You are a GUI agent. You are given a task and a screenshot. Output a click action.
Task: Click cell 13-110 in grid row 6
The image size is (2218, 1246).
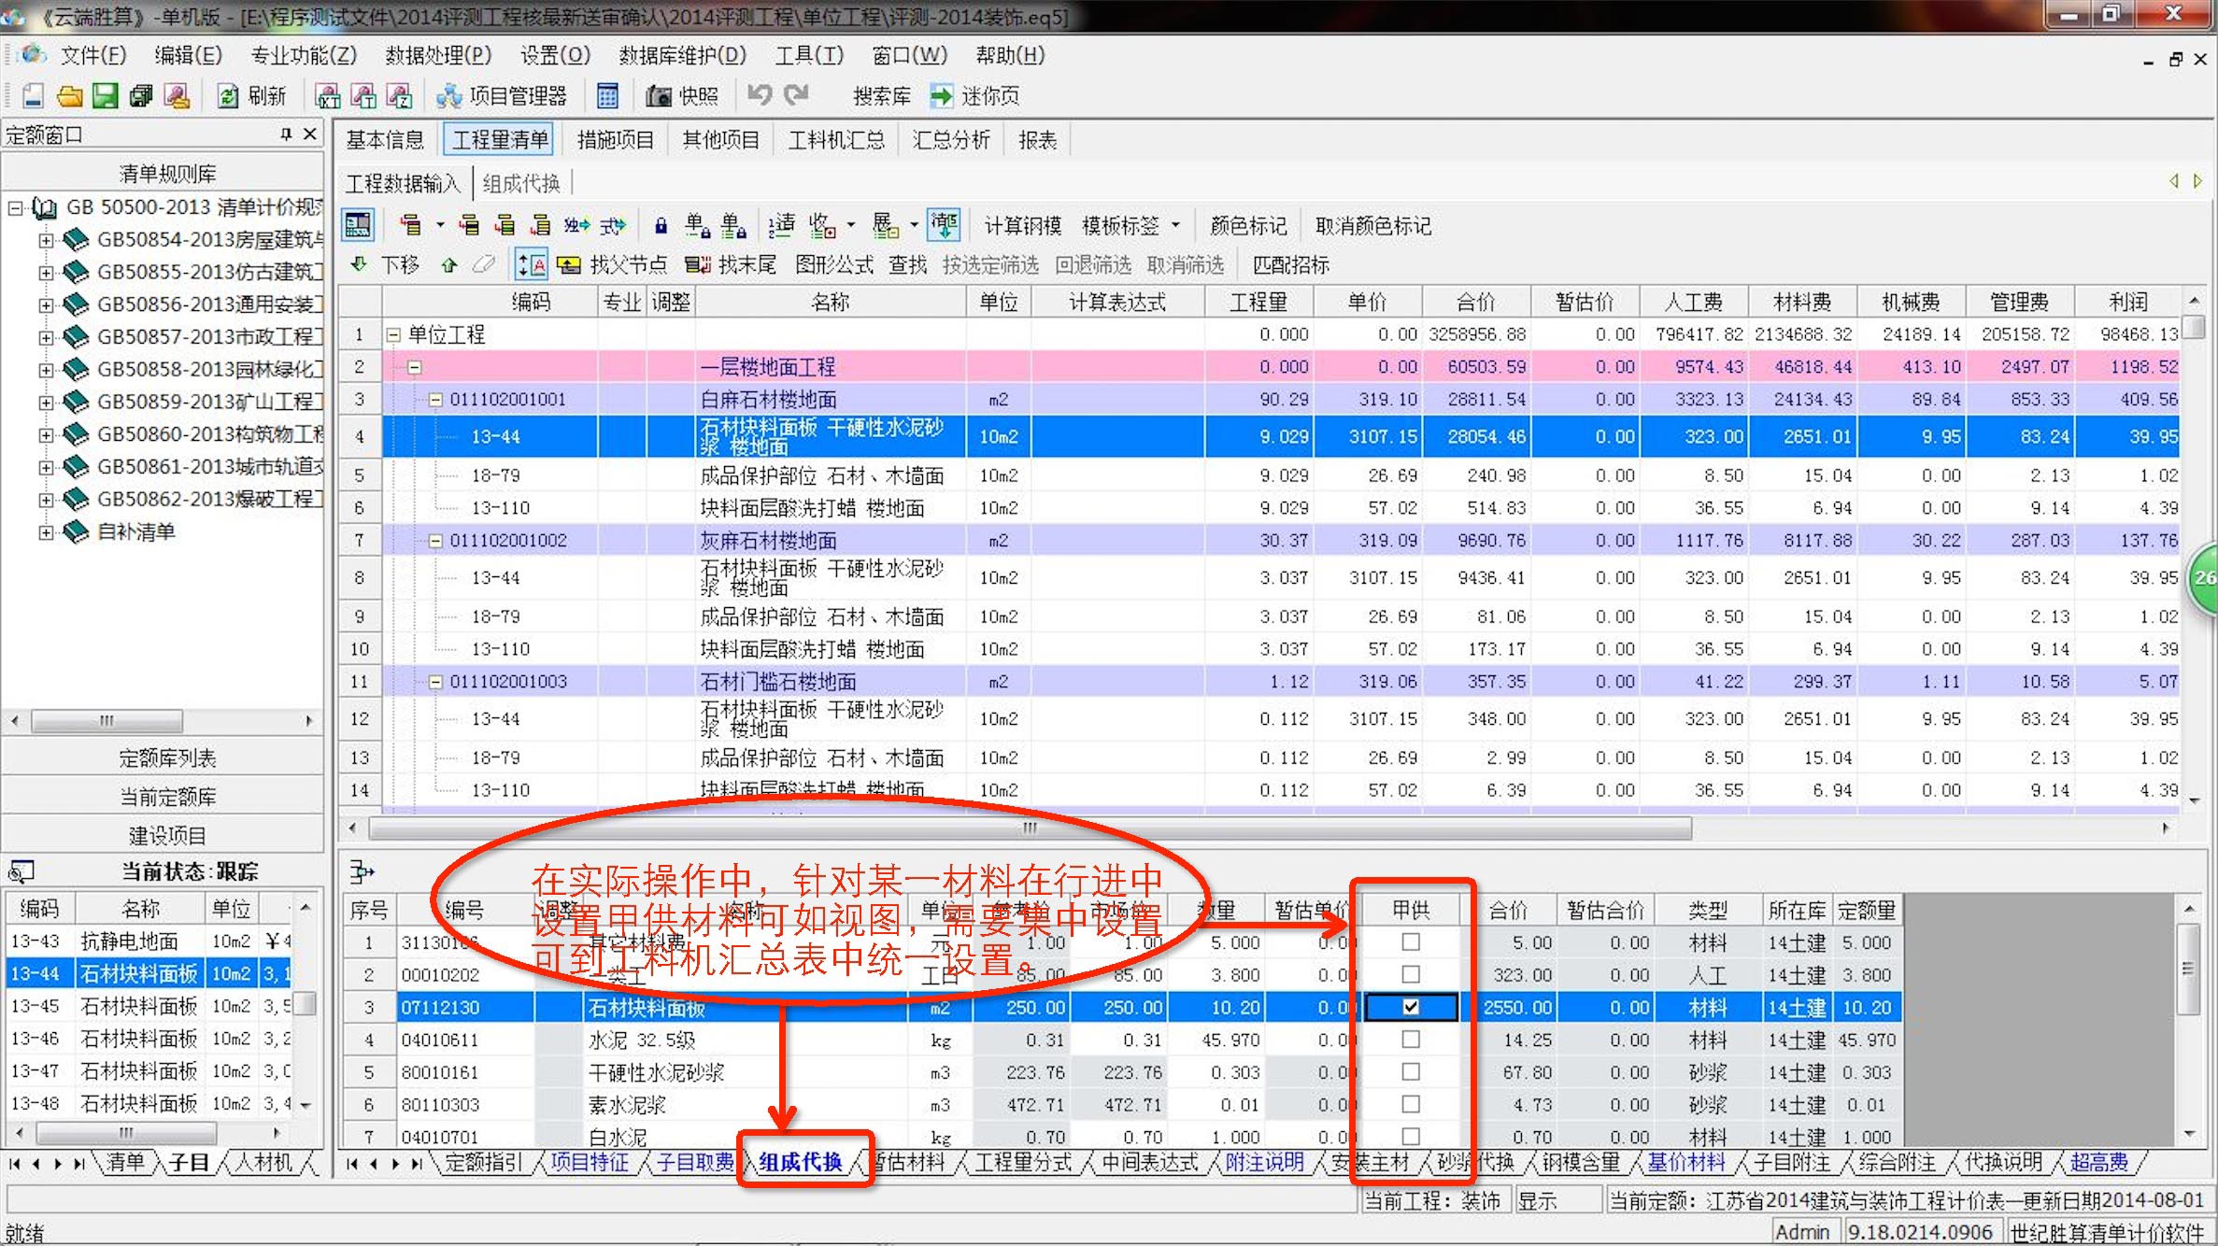[x=501, y=508]
